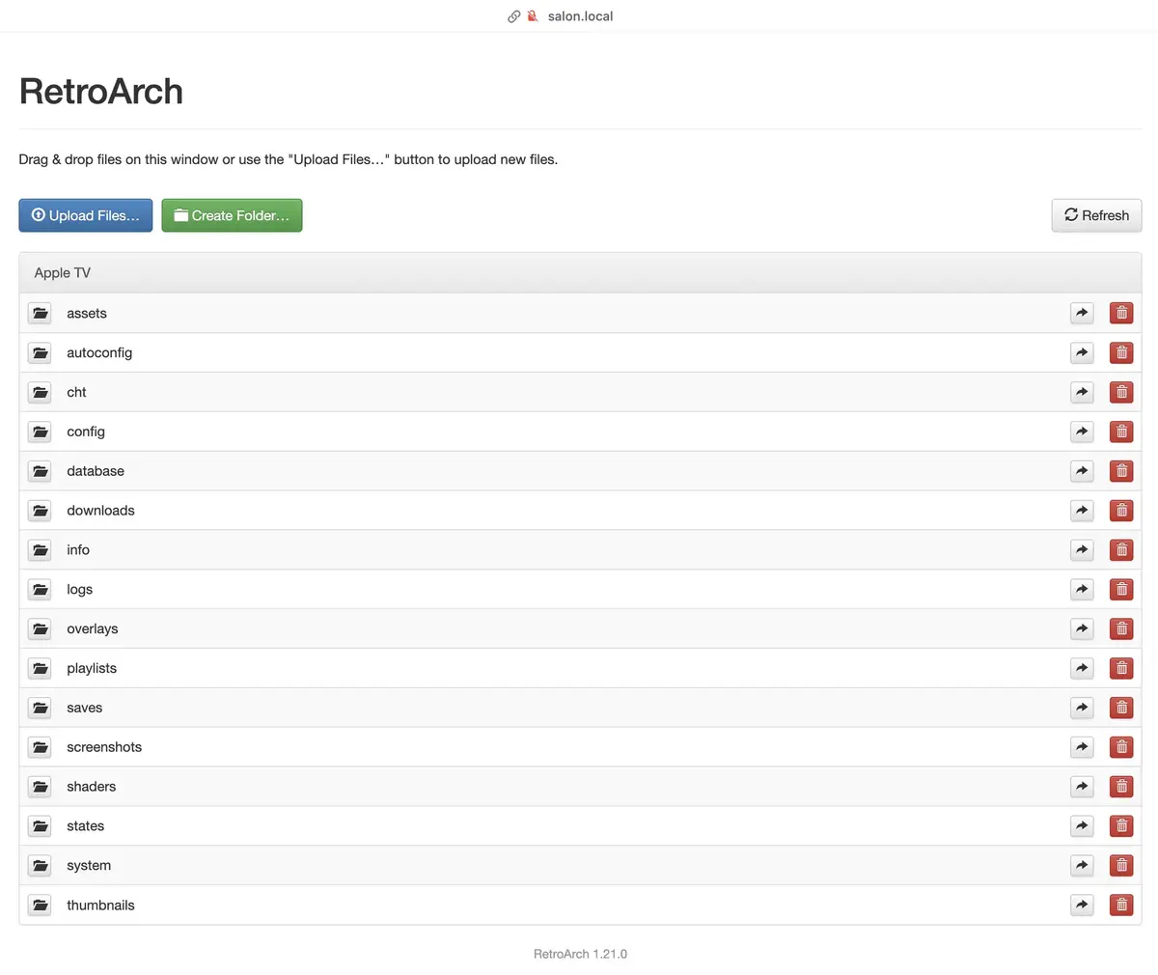Click the download arrow for the saves folder
This screenshot has height=975, width=1158.
click(x=1082, y=707)
